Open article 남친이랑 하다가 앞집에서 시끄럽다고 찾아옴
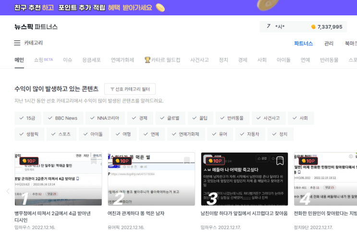357x238 pixels. pos(244,213)
